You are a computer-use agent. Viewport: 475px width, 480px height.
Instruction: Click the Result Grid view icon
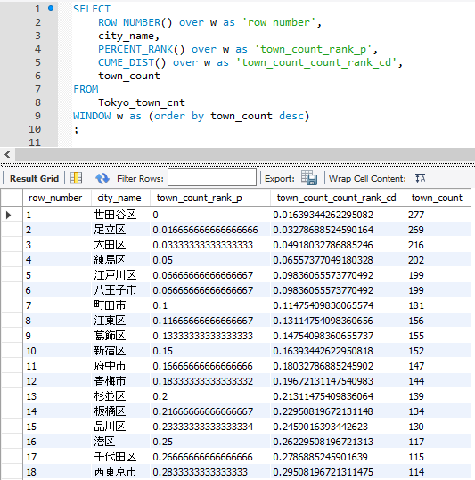76,178
